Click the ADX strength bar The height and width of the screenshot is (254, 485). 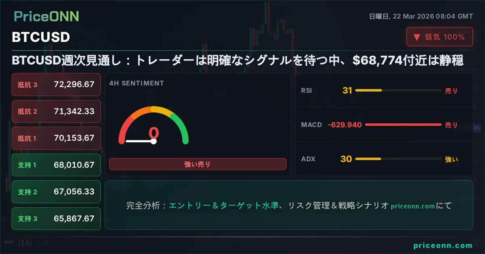tap(398, 159)
